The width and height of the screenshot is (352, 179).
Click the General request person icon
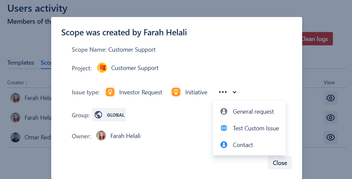click(224, 112)
